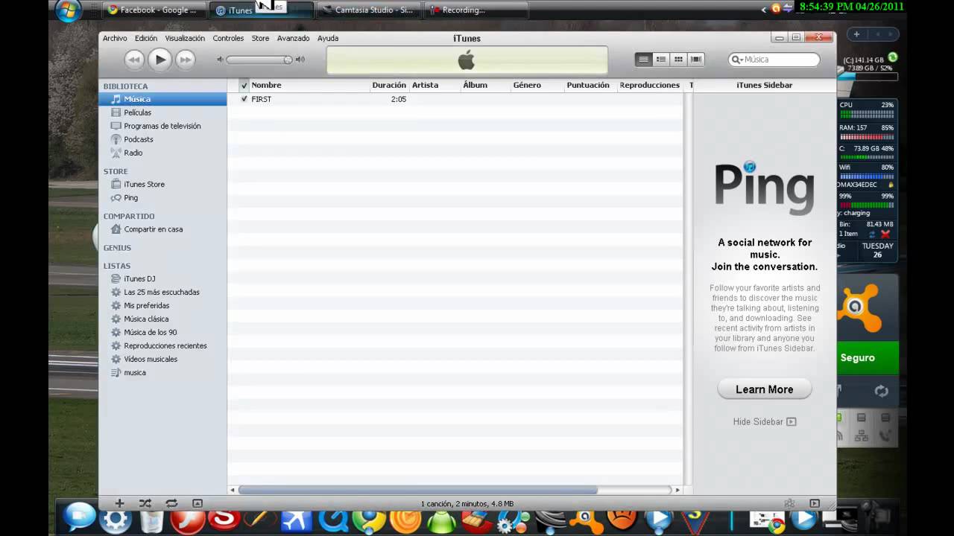
Task: Click the Hide Sidebar link
Action: (x=765, y=421)
